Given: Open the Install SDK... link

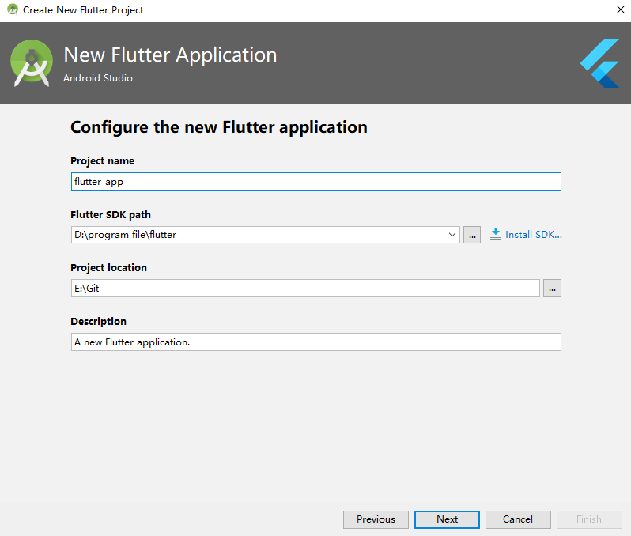Looking at the screenshot, I should (x=534, y=235).
